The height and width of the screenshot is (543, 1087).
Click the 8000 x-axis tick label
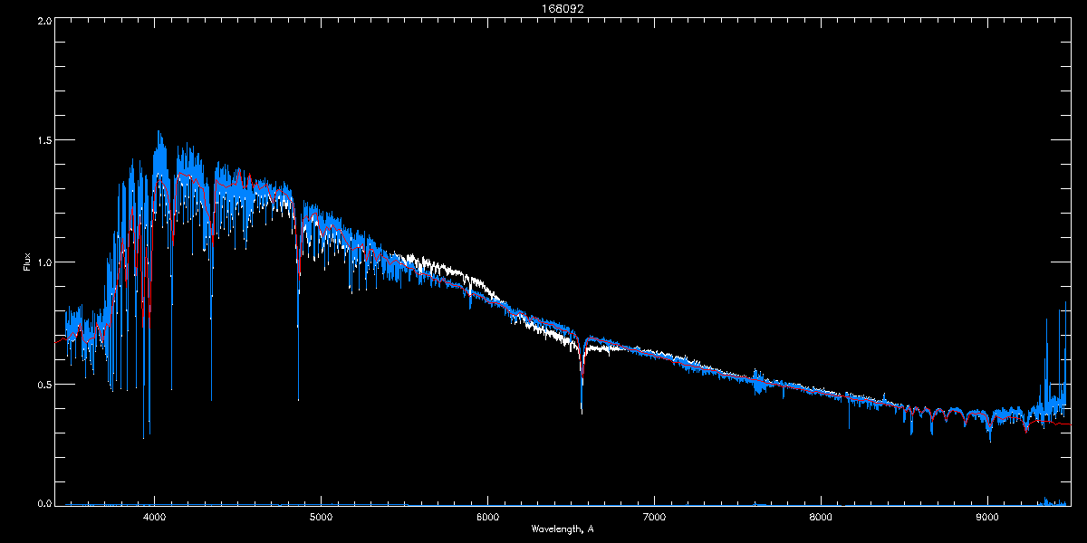(821, 517)
